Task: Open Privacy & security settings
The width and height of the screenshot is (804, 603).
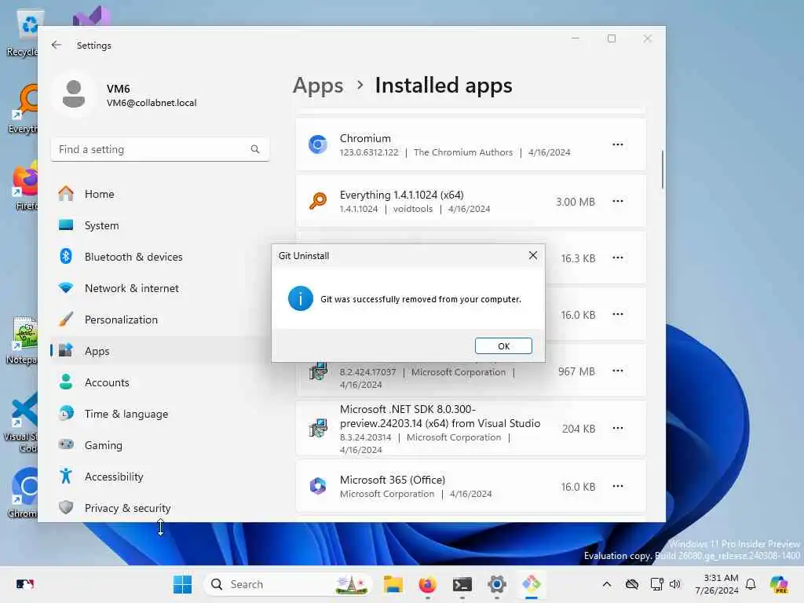Action: 159,508
